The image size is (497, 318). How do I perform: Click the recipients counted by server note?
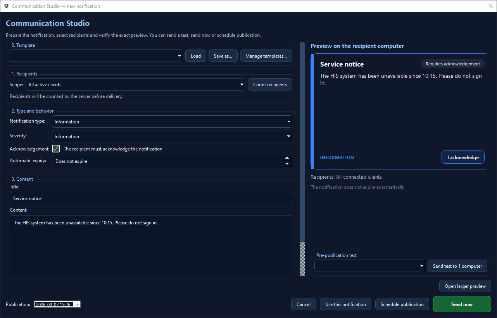click(x=66, y=96)
